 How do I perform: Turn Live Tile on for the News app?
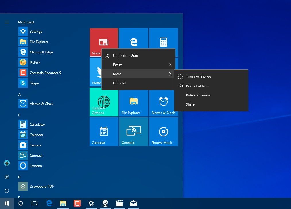pyautogui.click(x=199, y=77)
